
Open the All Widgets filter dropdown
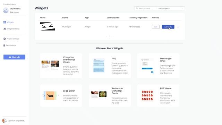click(171, 8)
